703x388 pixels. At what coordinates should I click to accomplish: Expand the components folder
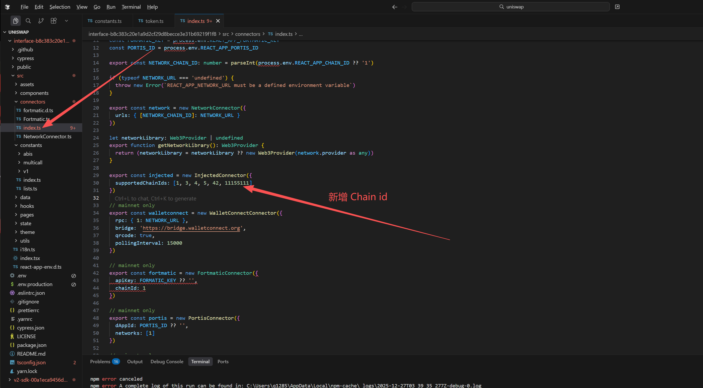[34, 93]
